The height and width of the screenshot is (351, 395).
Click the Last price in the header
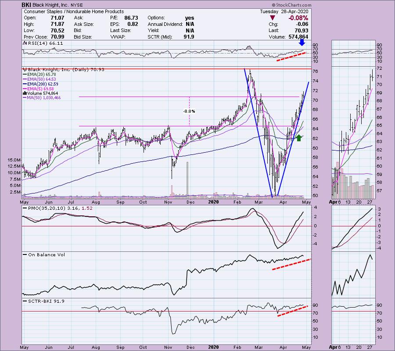tap(302, 30)
